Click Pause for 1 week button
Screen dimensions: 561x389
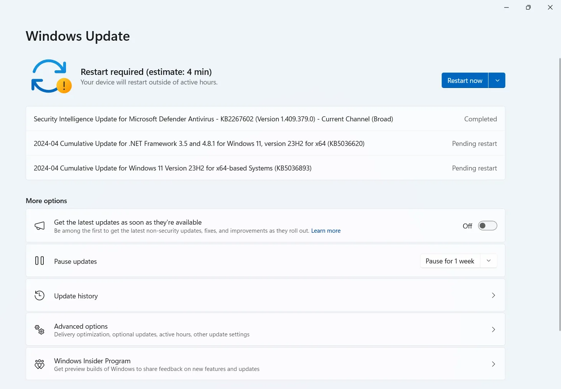pos(450,261)
